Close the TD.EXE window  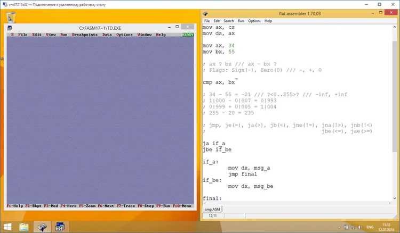click(x=188, y=27)
